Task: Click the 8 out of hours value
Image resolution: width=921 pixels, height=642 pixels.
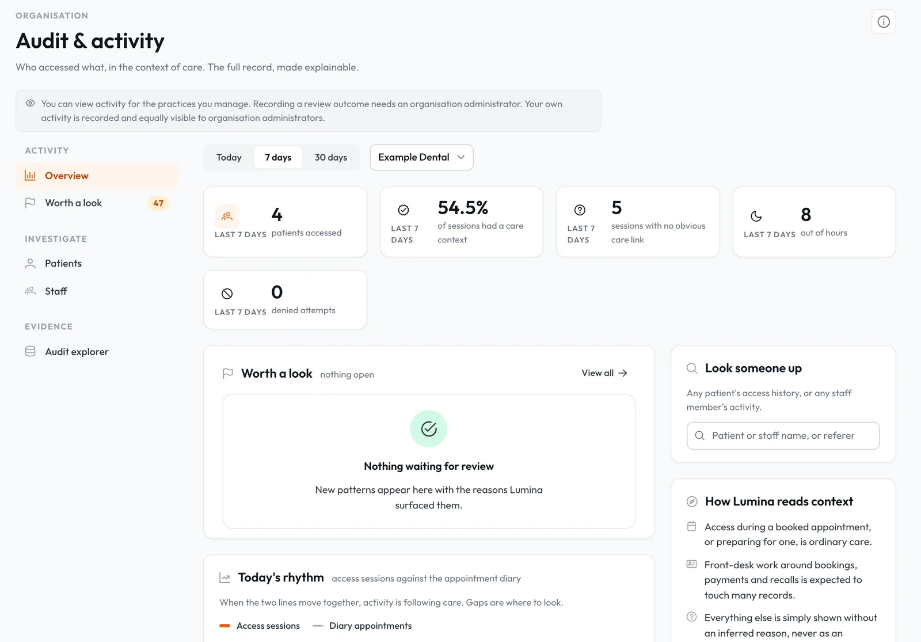Action: click(806, 215)
